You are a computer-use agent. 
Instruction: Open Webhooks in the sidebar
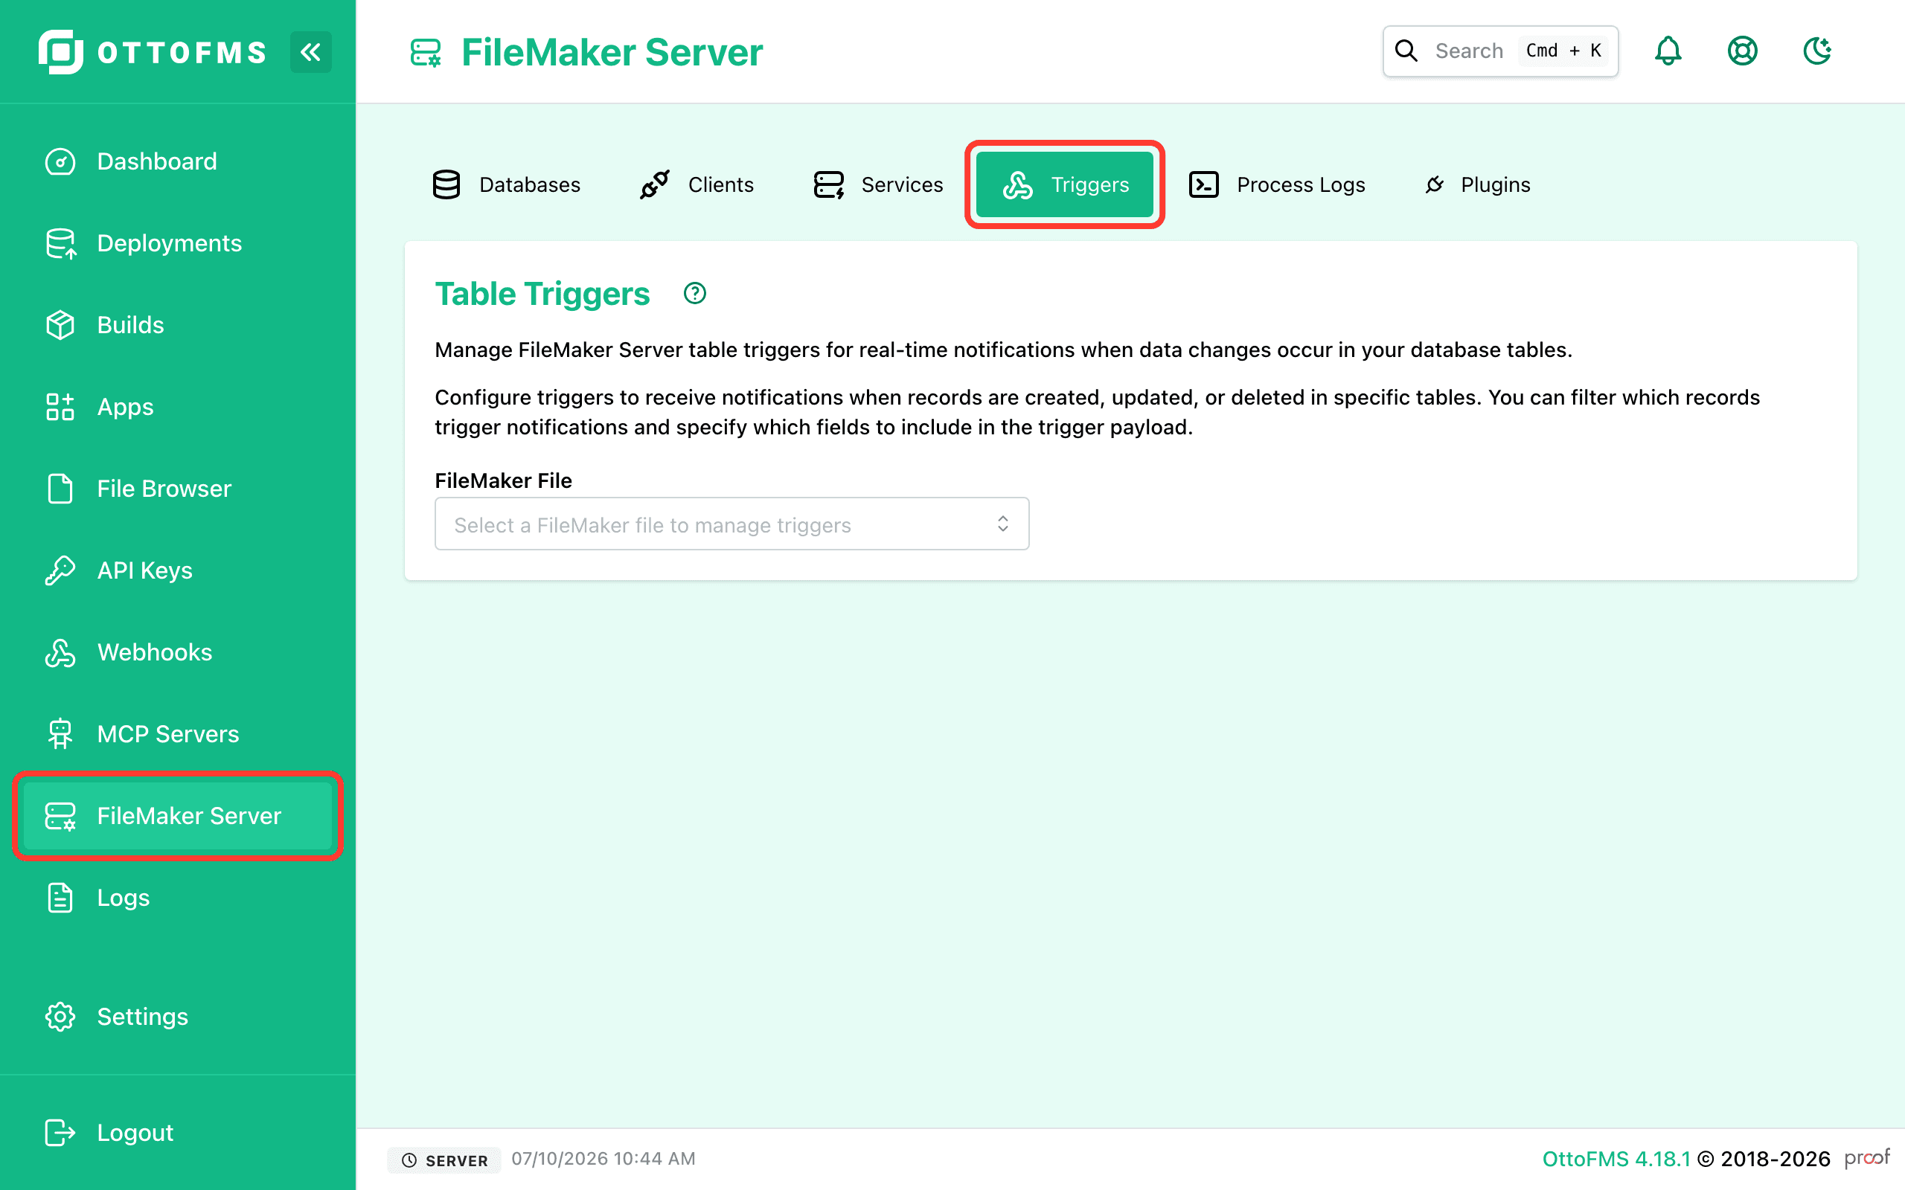178,652
